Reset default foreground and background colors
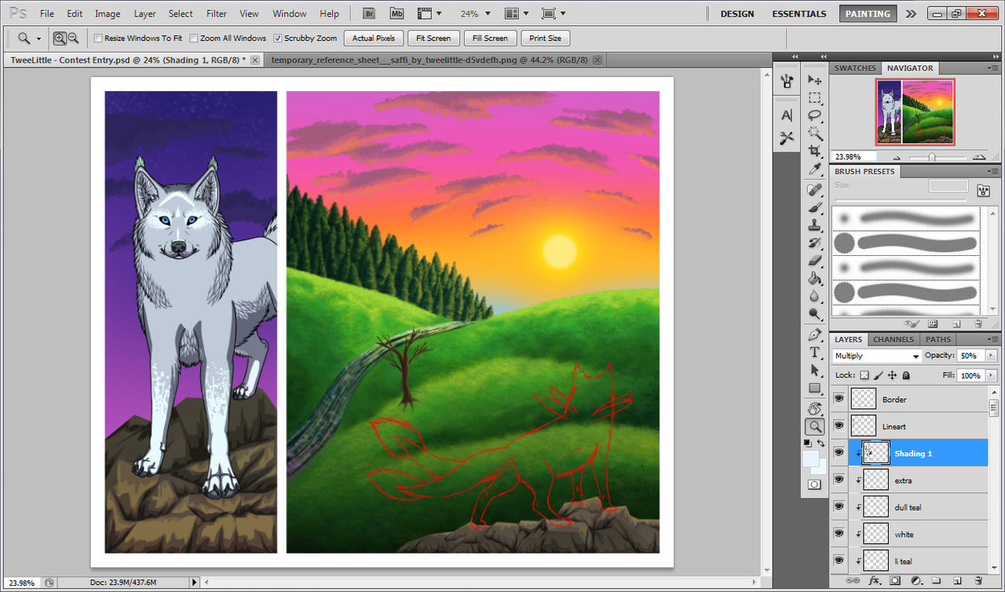This screenshot has height=592, width=1005. click(x=807, y=444)
